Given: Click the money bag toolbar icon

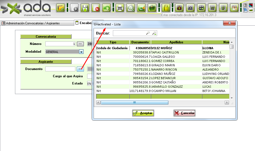Looking at the screenshot, I should point(179,8).
